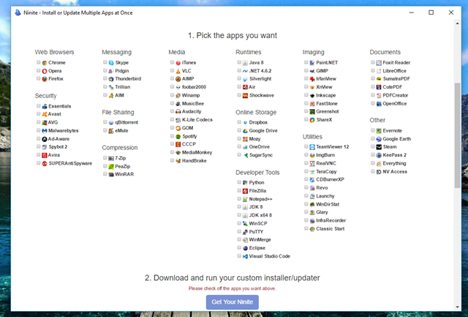Click the Spybot 2 label
Viewport: 468px width, 317px height.
pos(58,147)
